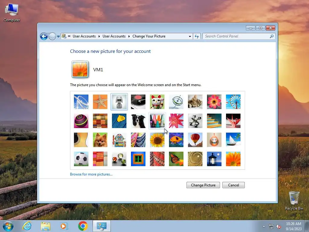The width and height of the screenshot is (309, 232).
Task: Select the orange egg doll picture
Action: (214, 140)
